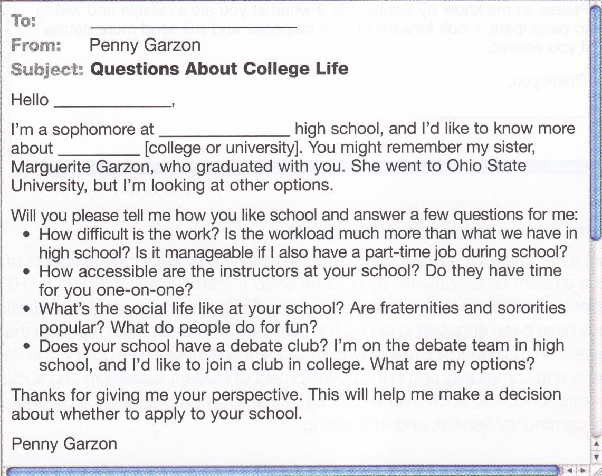Click the blank before '[college or university]'
Screen dimensions: 602x476
tap(99, 149)
